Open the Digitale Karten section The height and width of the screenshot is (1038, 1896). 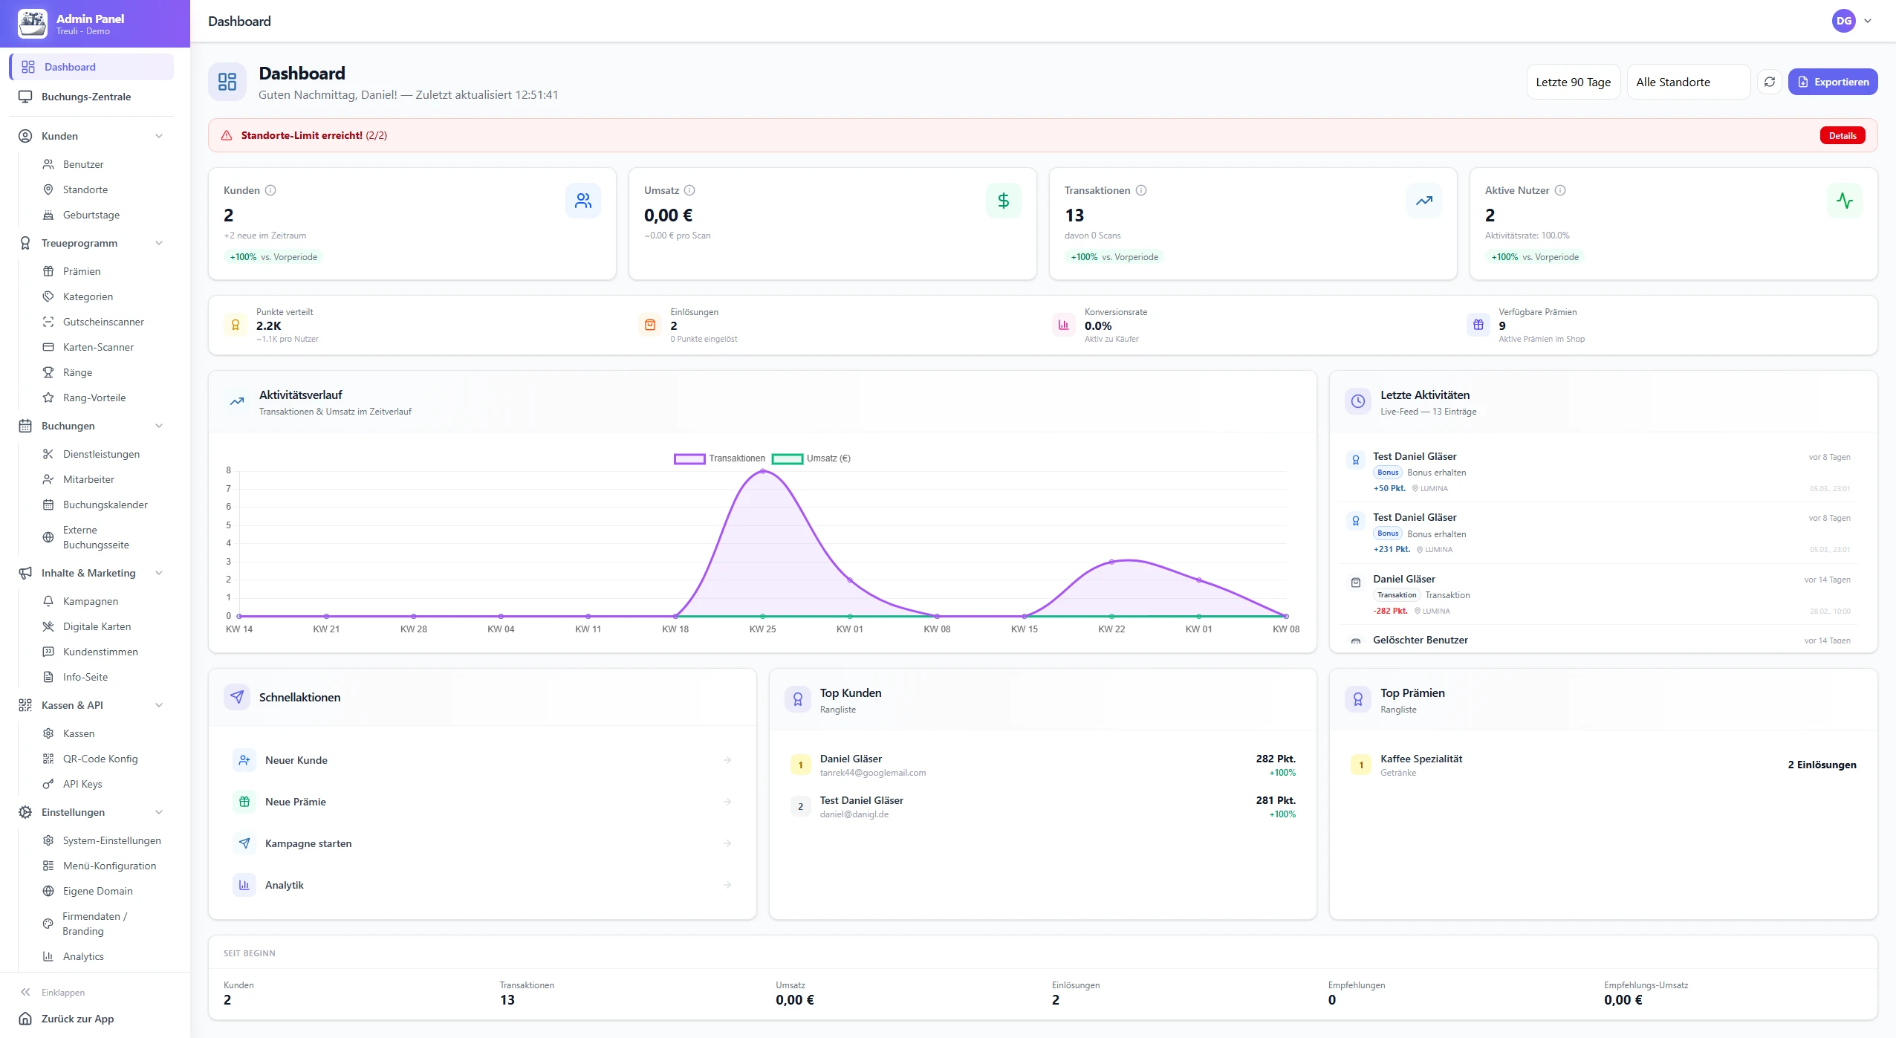coord(95,626)
